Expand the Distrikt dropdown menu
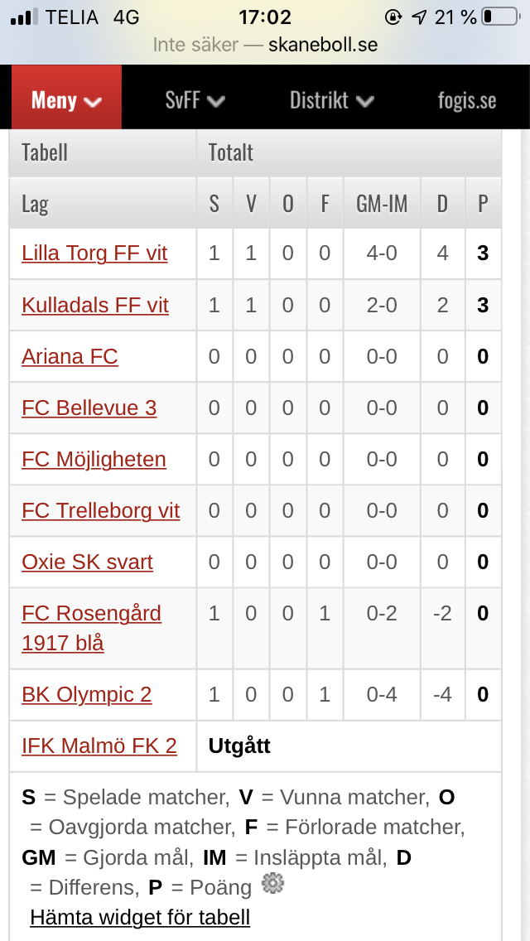 pos(332,99)
